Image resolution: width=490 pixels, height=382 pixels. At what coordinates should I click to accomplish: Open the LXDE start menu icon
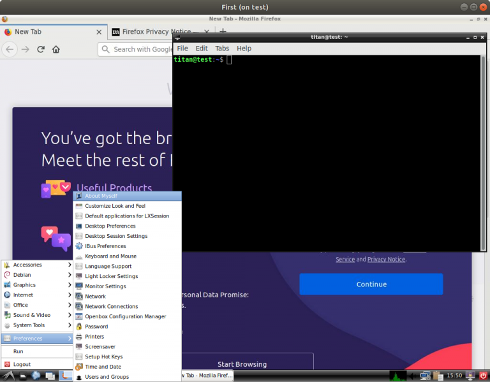point(7,376)
